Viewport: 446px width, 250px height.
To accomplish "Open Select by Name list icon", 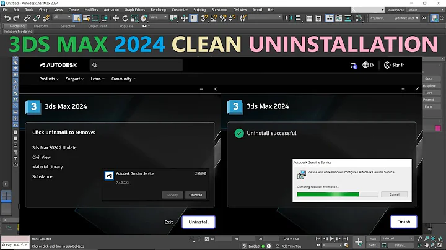I will click(x=86, y=18).
